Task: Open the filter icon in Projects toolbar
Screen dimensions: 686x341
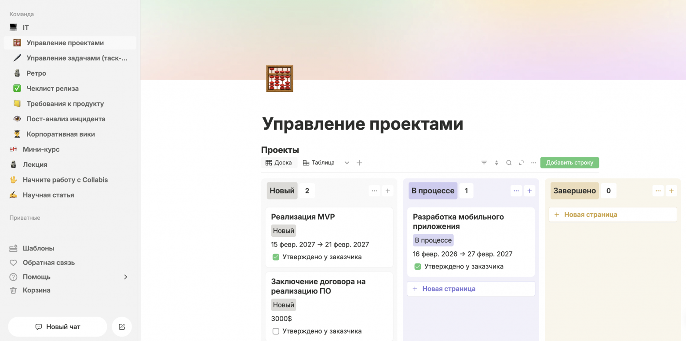Action: point(484,163)
